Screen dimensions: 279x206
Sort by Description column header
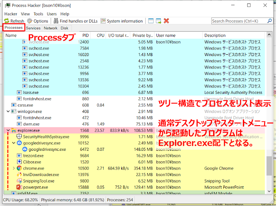coord(234,35)
